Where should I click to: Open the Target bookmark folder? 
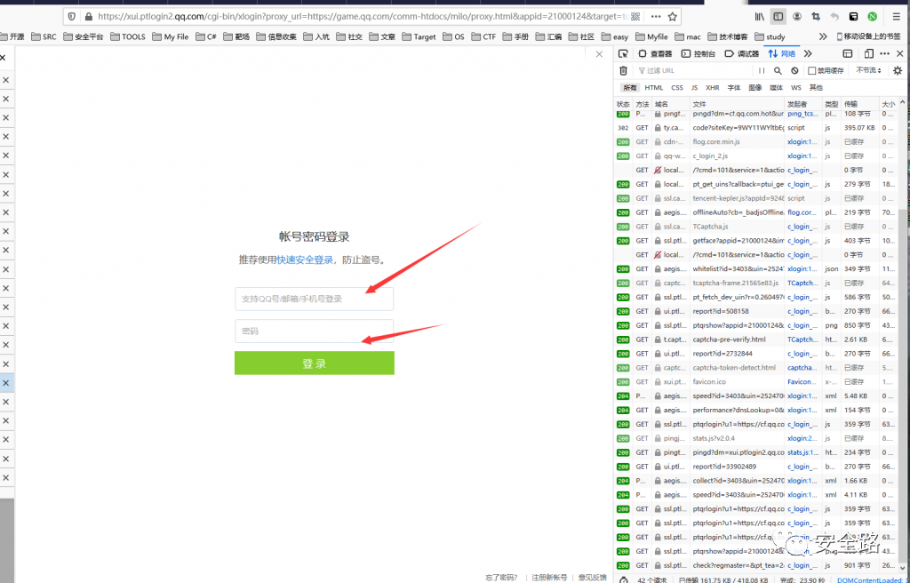coord(419,36)
